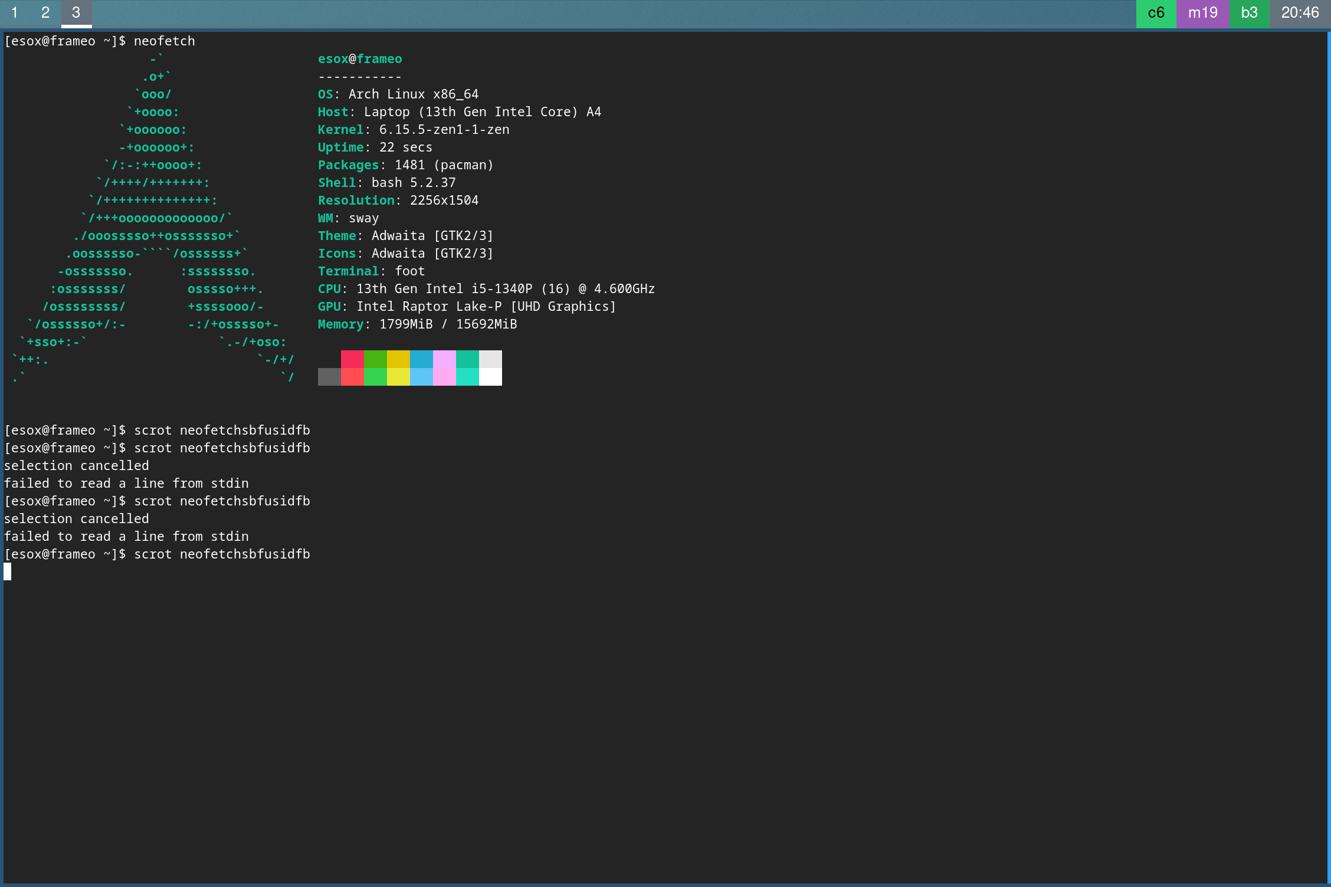Click the 'Uptime: 22 secs' line
This screenshot has width=1331, height=887.
pos(375,147)
